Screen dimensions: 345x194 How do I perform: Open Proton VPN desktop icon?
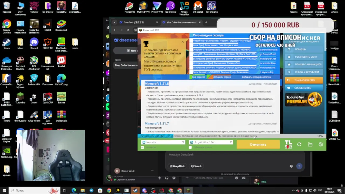click(x=157, y=8)
